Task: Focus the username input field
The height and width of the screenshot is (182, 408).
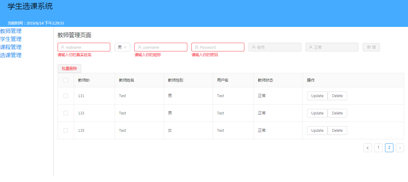Action: (x=161, y=47)
